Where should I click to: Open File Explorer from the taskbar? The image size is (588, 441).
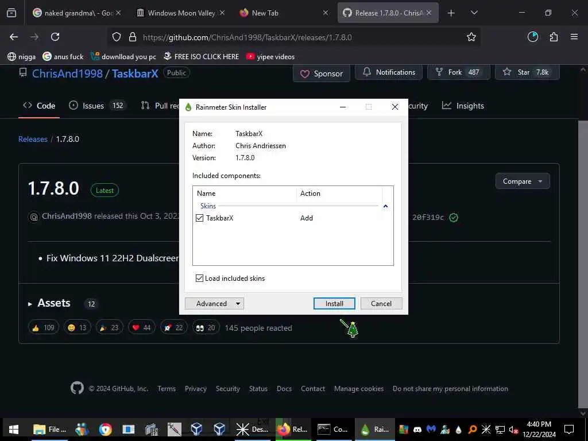coord(49,430)
